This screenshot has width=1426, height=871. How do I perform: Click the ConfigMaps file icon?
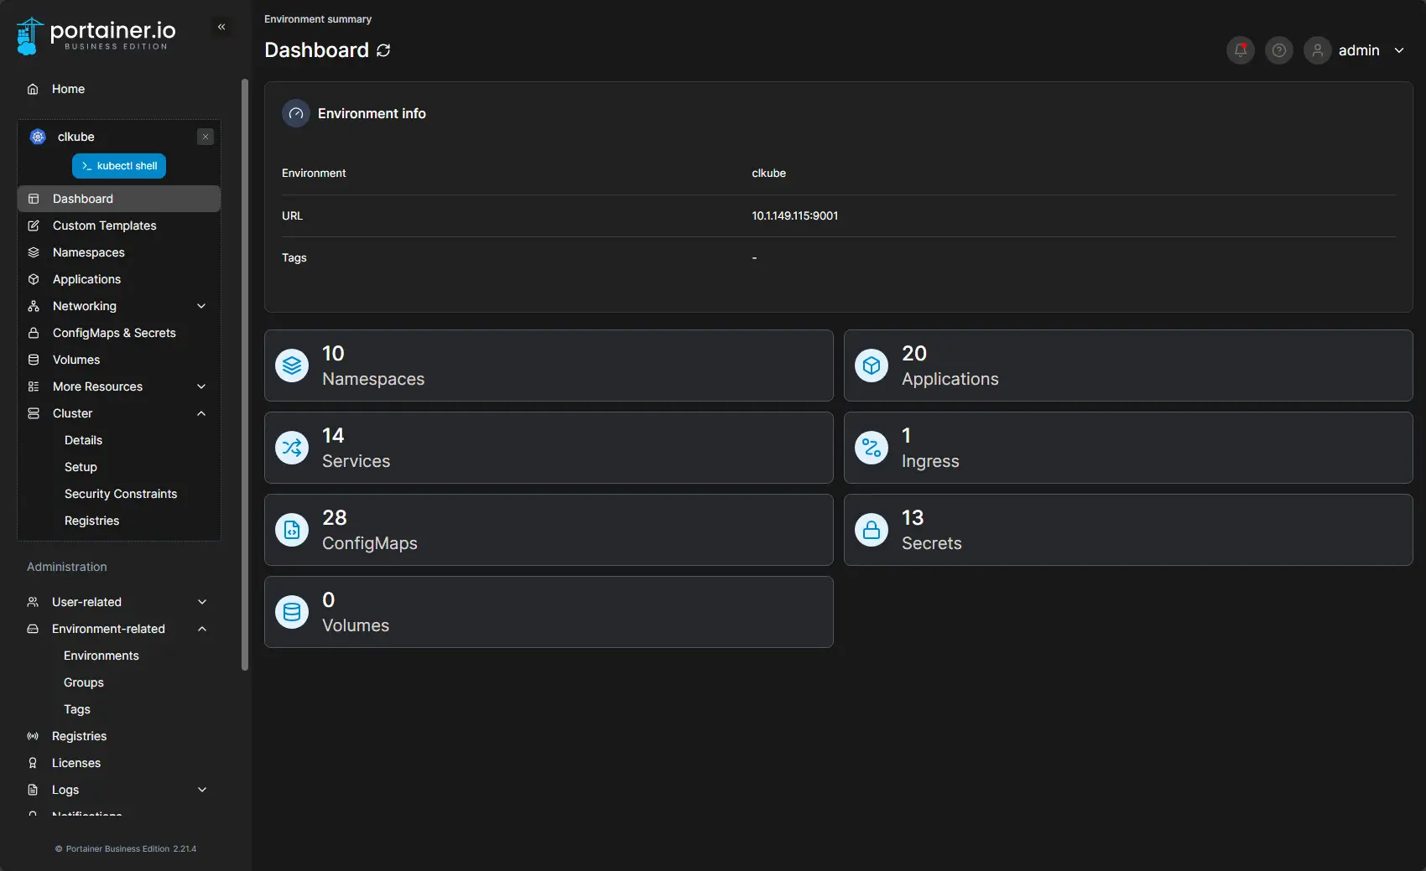pos(292,530)
